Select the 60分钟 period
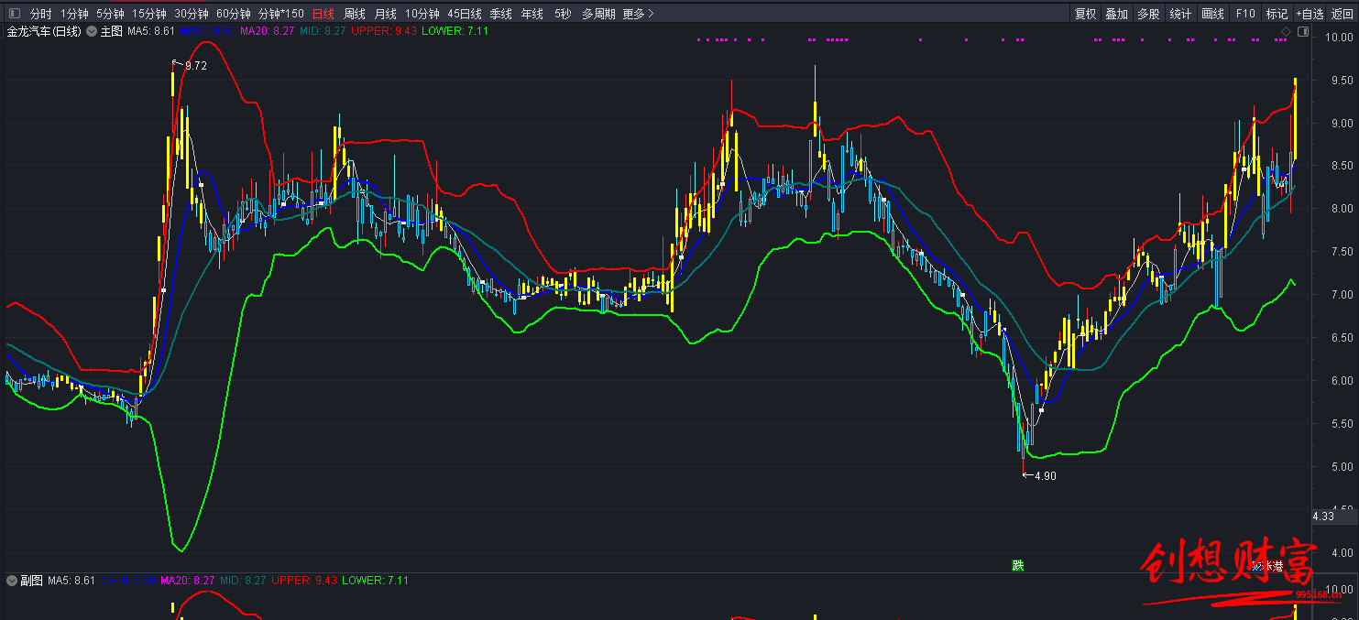The width and height of the screenshot is (1359, 620). tap(234, 14)
